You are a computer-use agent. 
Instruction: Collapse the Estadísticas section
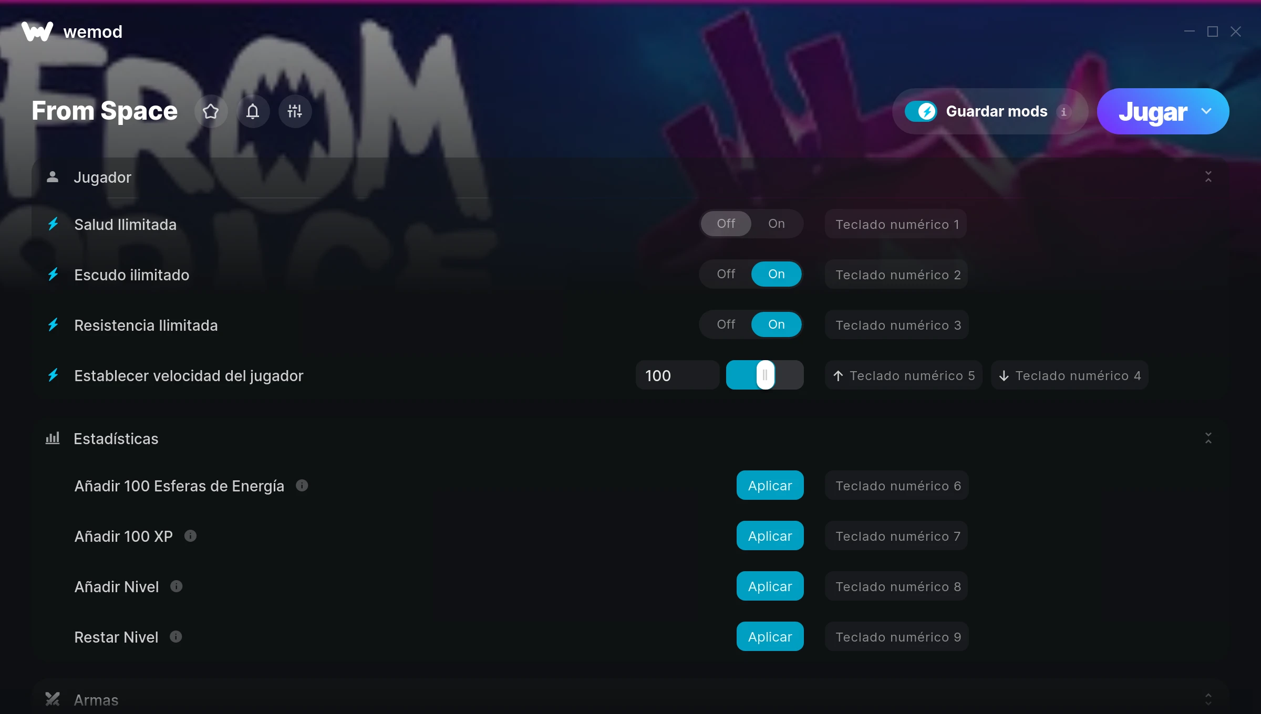click(x=1208, y=438)
